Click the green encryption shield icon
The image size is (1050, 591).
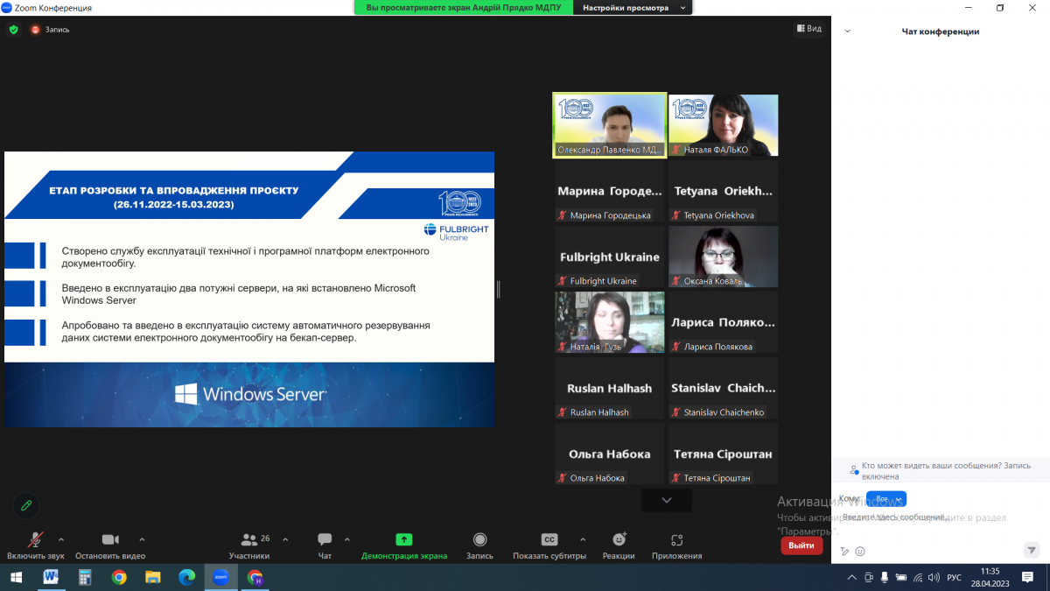(13, 29)
